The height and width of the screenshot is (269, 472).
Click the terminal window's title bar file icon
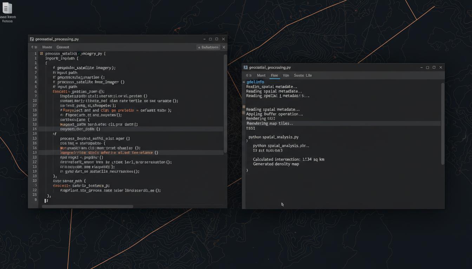(x=246, y=68)
